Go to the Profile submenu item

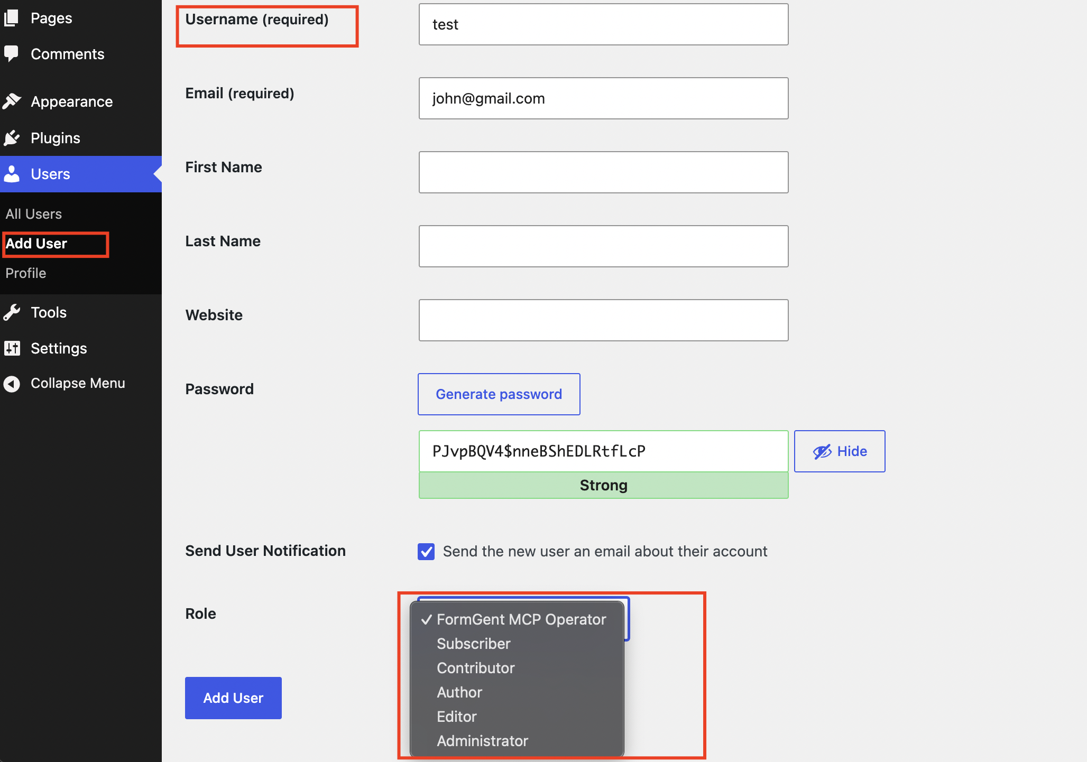tap(25, 273)
